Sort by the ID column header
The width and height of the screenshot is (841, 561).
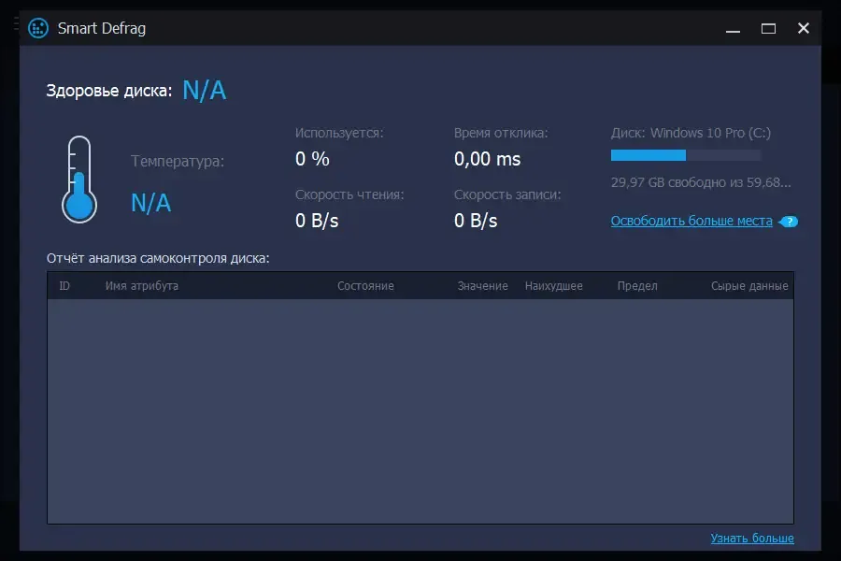coord(64,285)
